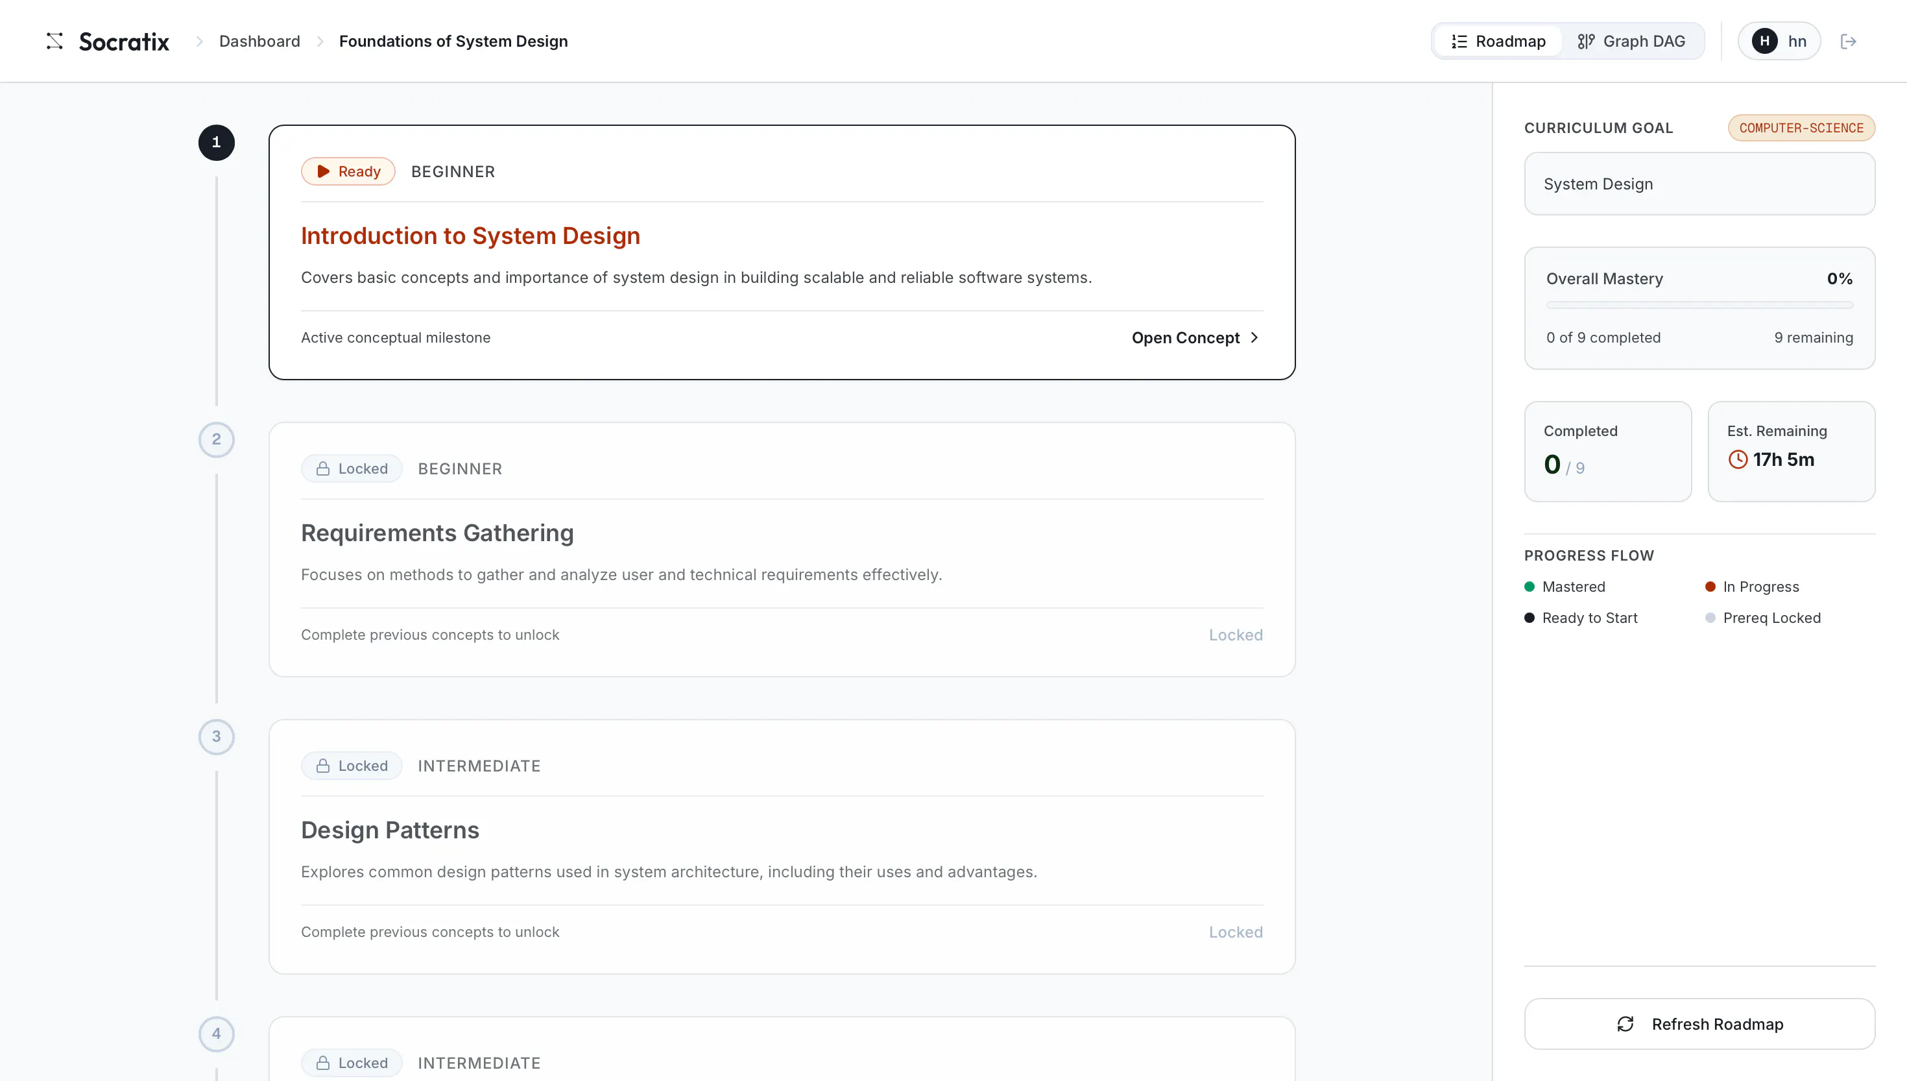Click the Refresh Roadmap button
The image size is (1907, 1081).
pos(1699,1024)
